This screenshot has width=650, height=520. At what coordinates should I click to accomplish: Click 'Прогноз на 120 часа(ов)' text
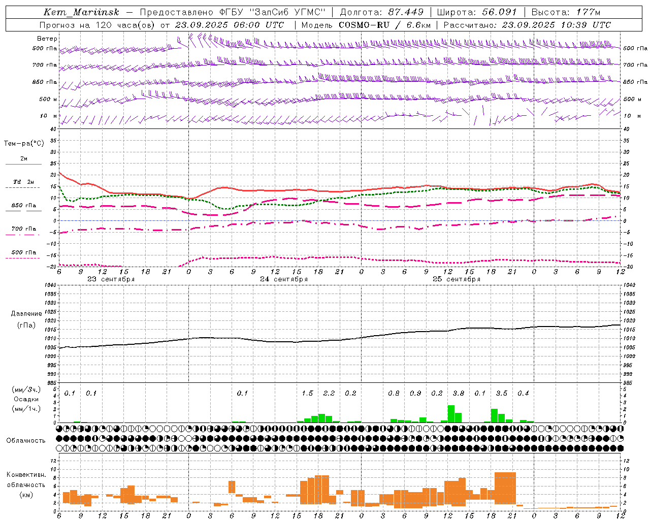pyautogui.click(x=97, y=25)
